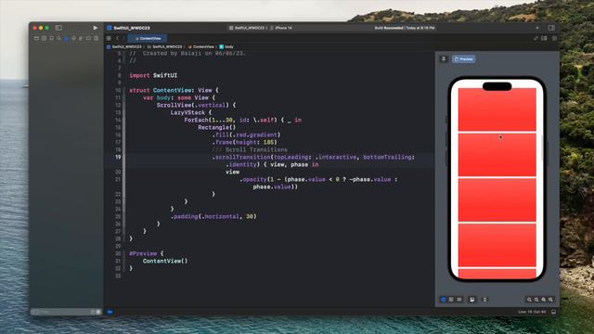Open the preview device selector icon
594x334 pixels.
click(x=484, y=300)
